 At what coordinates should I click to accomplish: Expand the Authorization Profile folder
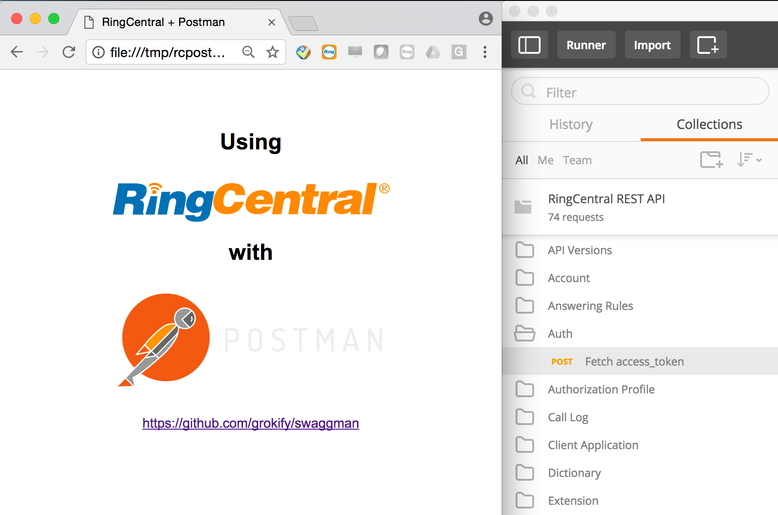coord(640,389)
